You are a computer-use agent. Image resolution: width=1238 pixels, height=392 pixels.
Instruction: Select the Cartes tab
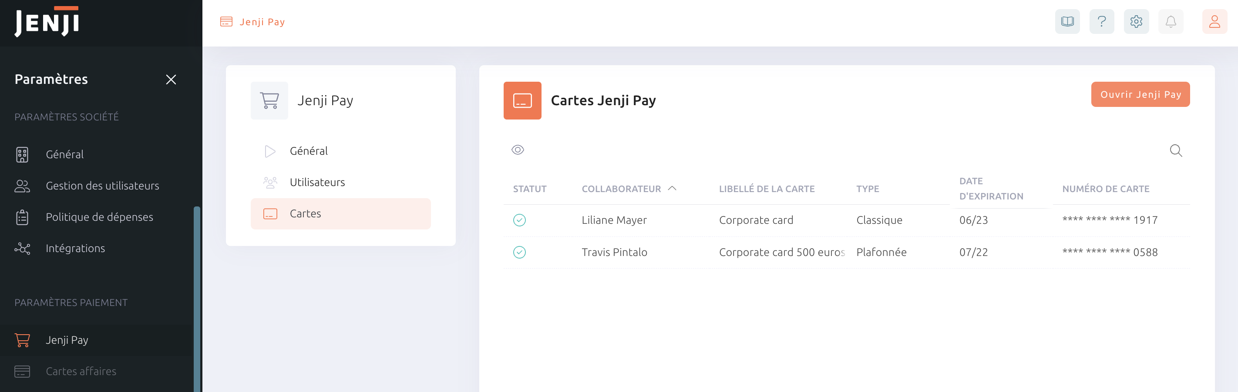tap(340, 214)
